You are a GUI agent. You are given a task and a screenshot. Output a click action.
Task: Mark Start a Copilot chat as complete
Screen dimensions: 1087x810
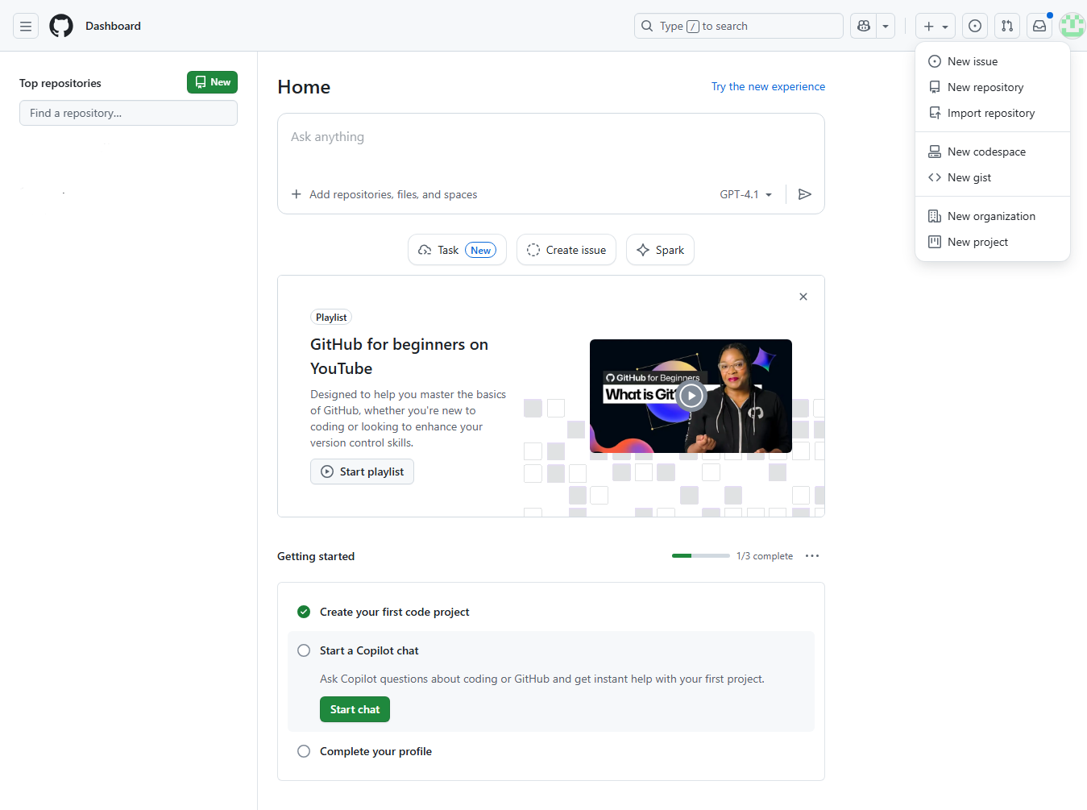click(x=304, y=650)
